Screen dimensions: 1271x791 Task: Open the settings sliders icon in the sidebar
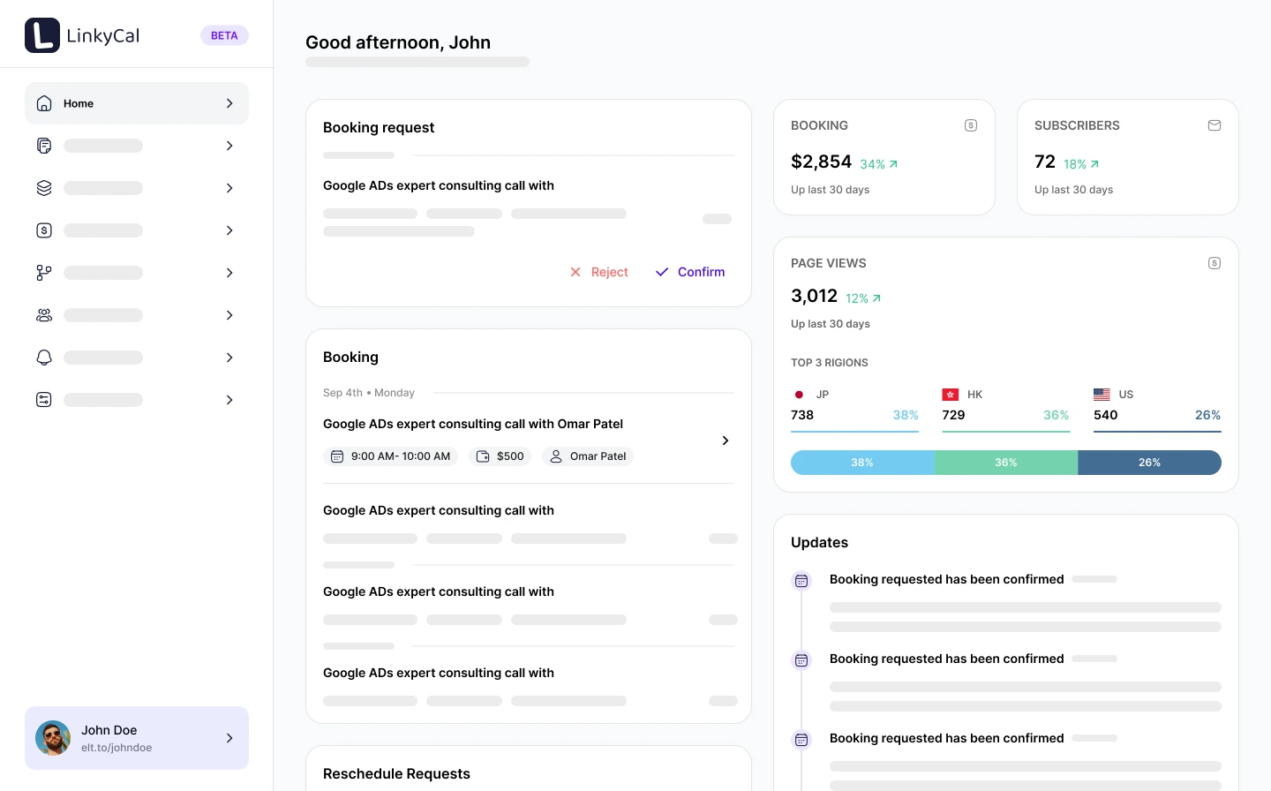tap(44, 400)
